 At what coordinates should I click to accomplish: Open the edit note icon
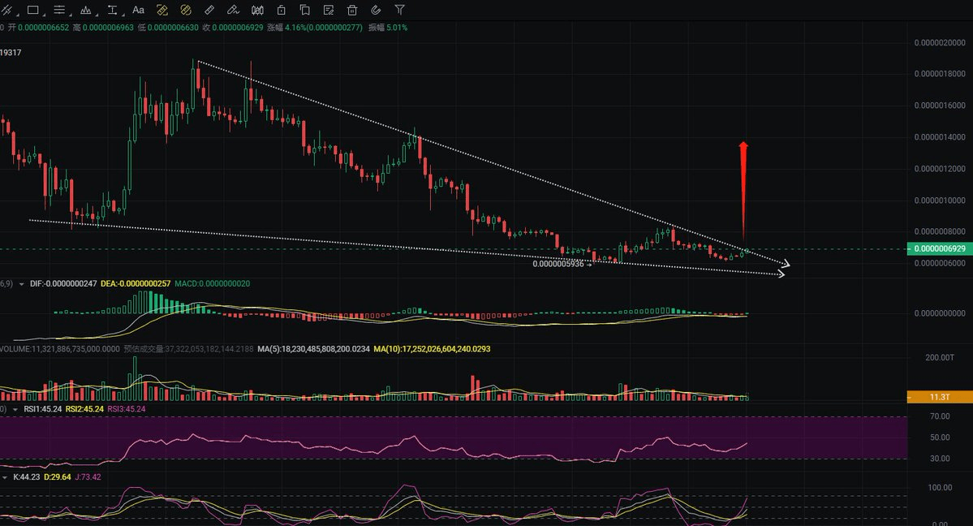tap(329, 10)
